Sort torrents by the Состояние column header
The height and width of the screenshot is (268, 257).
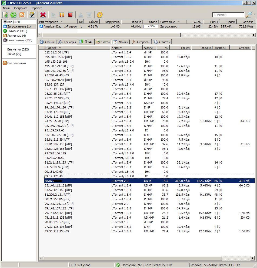point(168,22)
